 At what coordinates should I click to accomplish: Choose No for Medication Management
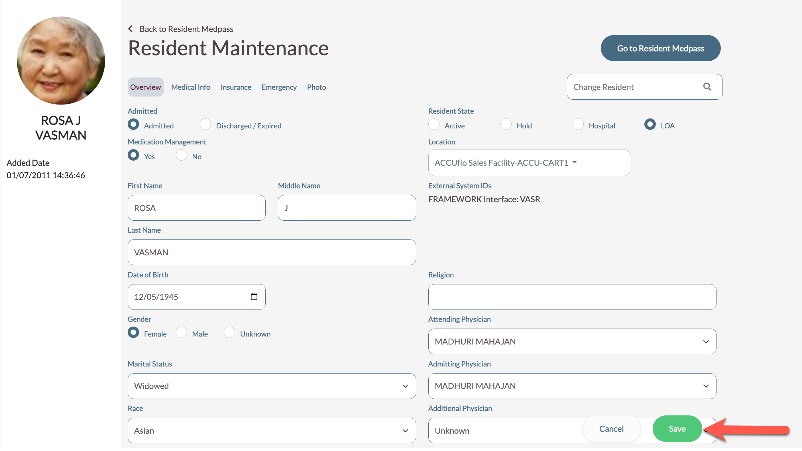click(x=181, y=155)
